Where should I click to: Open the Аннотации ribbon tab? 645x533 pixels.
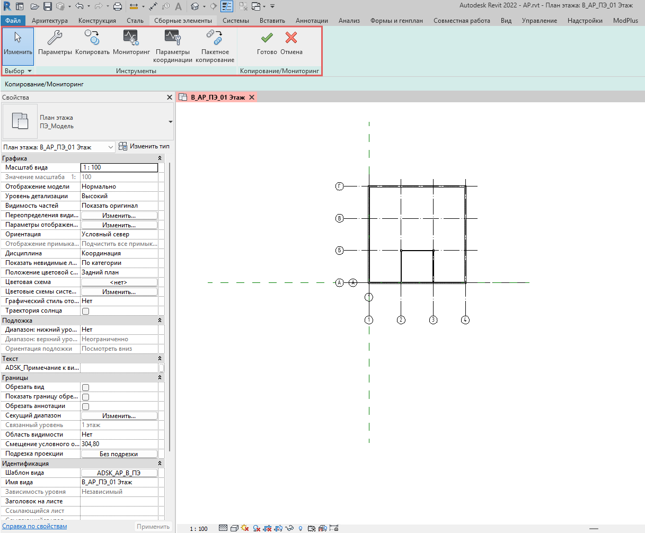[x=312, y=21]
